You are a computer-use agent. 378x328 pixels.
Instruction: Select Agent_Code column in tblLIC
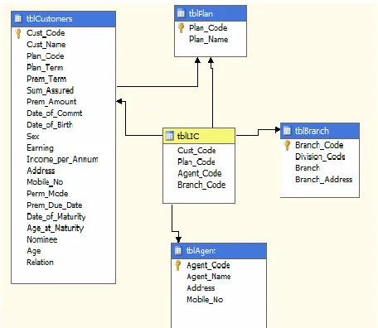click(199, 173)
